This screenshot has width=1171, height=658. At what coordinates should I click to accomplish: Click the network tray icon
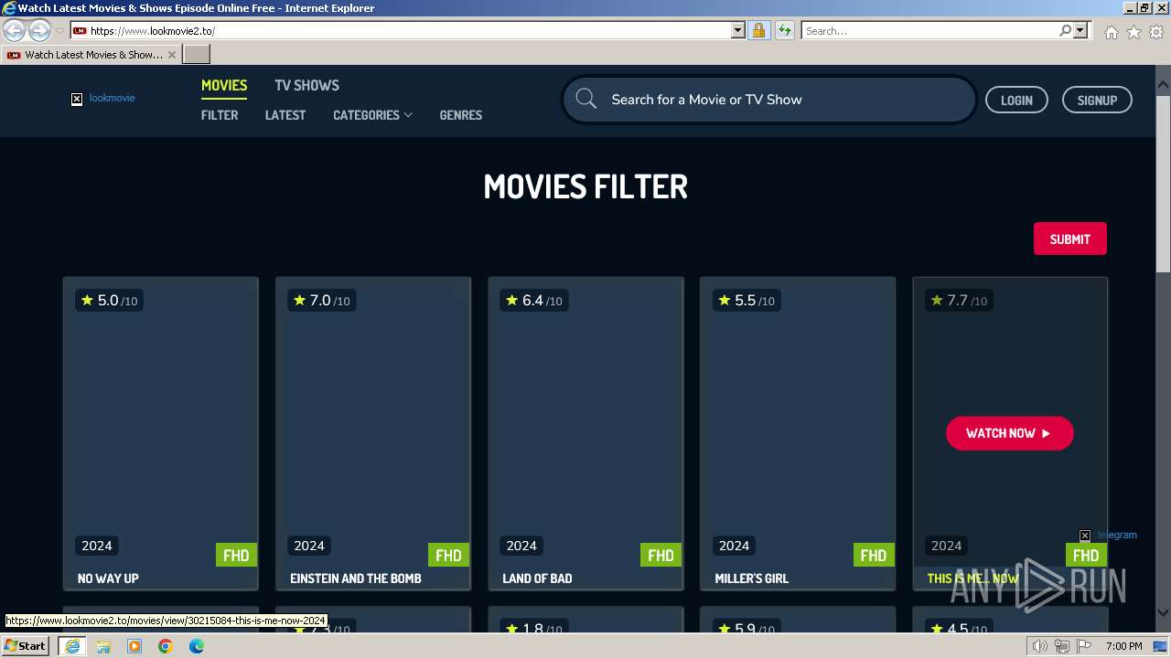[1062, 646]
